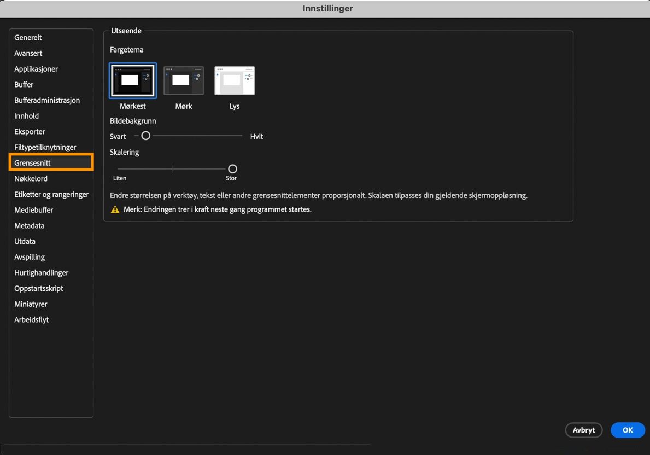Click the Mørk theme caption text
Image resolution: width=650 pixels, height=455 pixels.
point(184,106)
